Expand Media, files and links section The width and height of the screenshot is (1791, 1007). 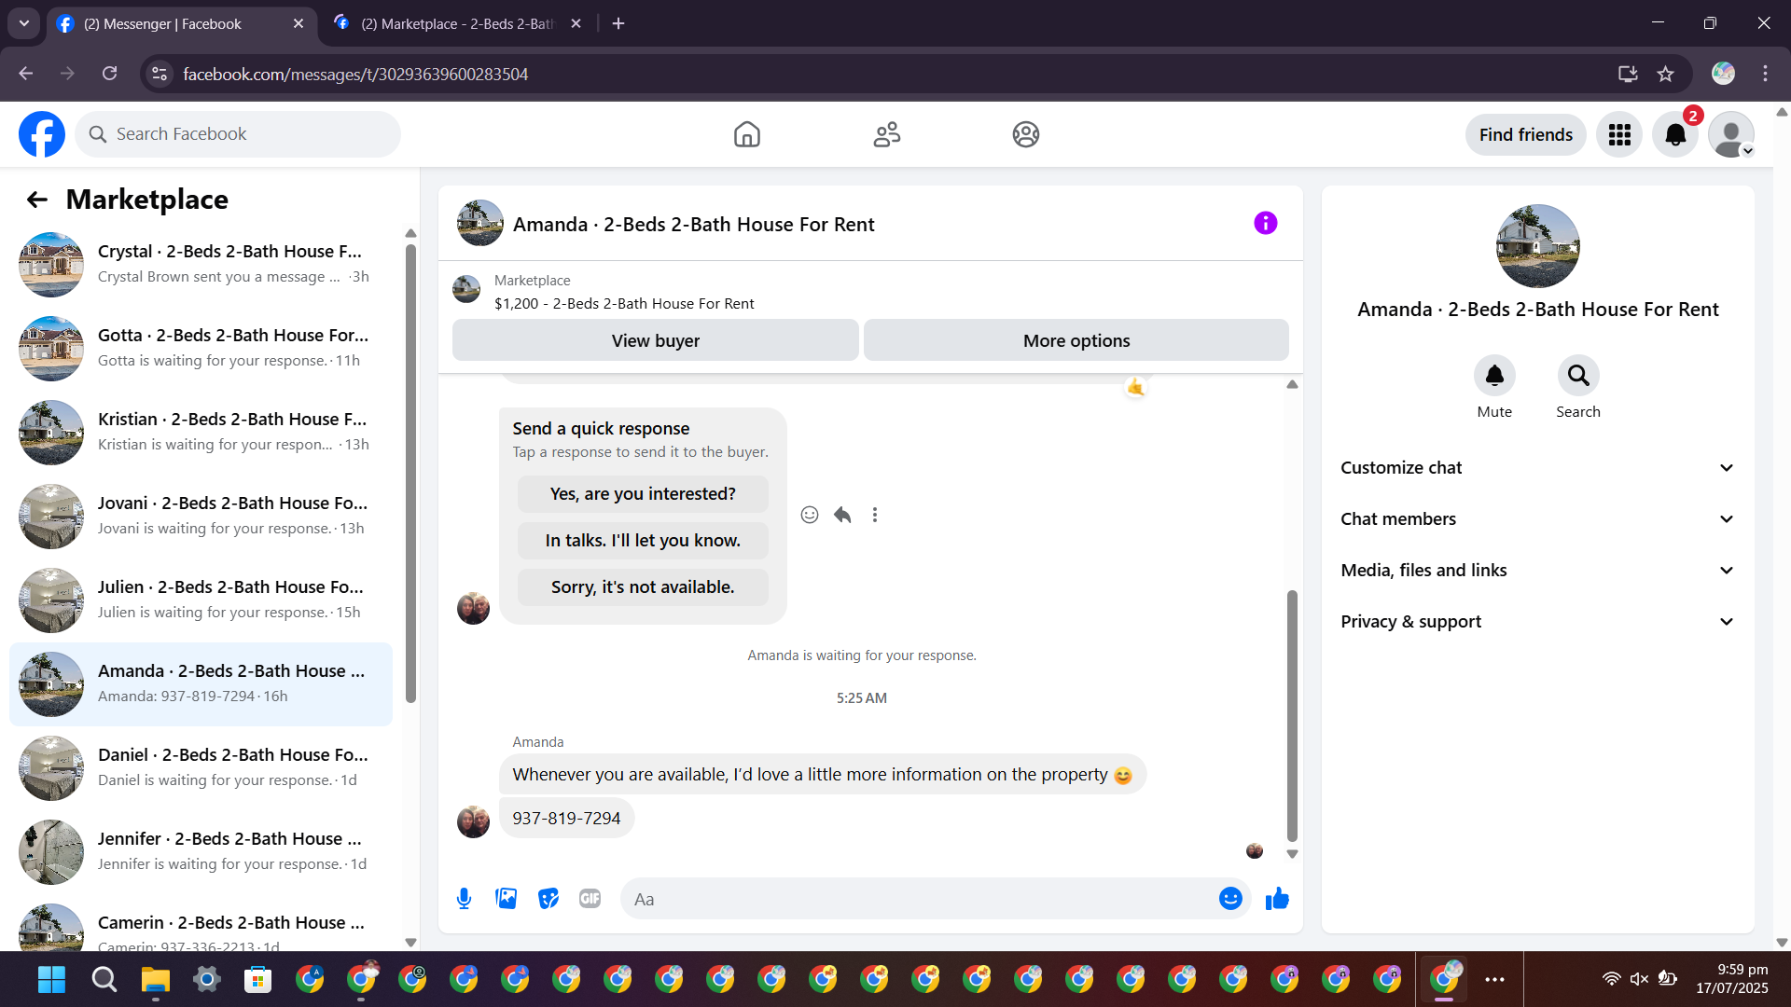pos(1537,571)
